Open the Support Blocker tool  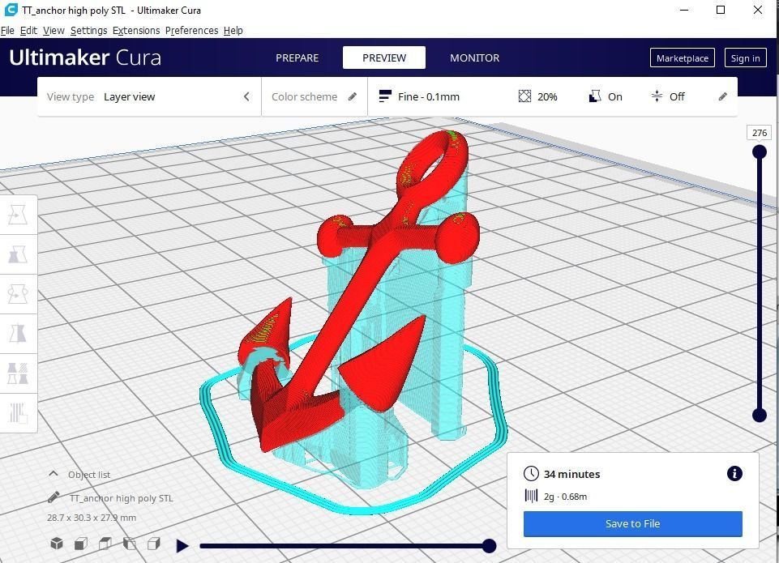(18, 413)
